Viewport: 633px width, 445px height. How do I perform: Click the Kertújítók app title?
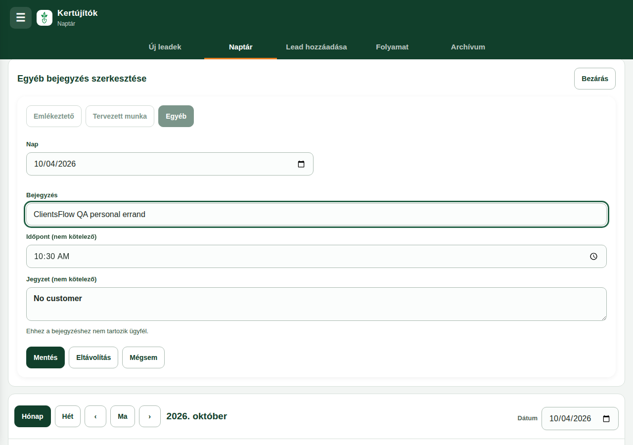(78, 13)
